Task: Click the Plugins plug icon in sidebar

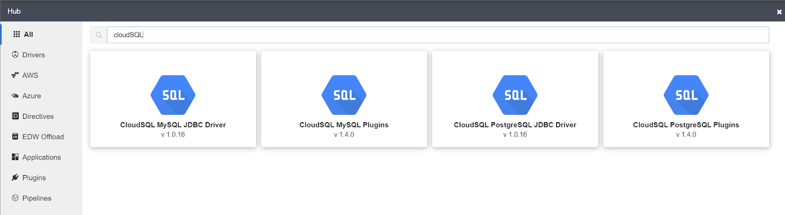Action: pos(15,177)
